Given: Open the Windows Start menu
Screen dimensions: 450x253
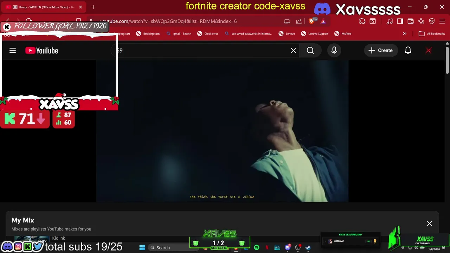Looking at the screenshot, I should 142,248.
